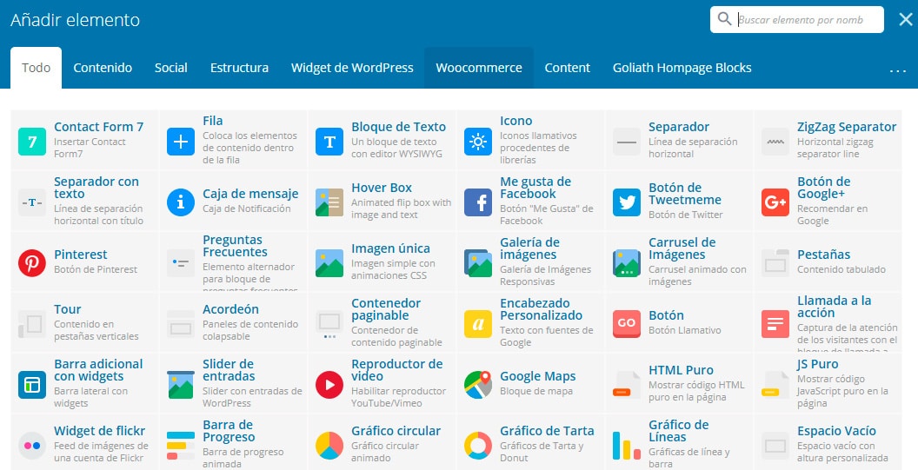Click the Hover Box image icon
918x470 pixels.
point(329,202)
